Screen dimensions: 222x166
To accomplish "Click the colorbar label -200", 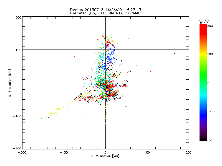I will click(x=211, y=140).
